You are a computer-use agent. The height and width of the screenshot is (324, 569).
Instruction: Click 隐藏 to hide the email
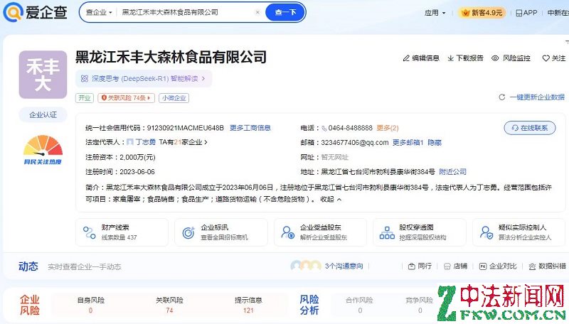(x=435, y=142)
